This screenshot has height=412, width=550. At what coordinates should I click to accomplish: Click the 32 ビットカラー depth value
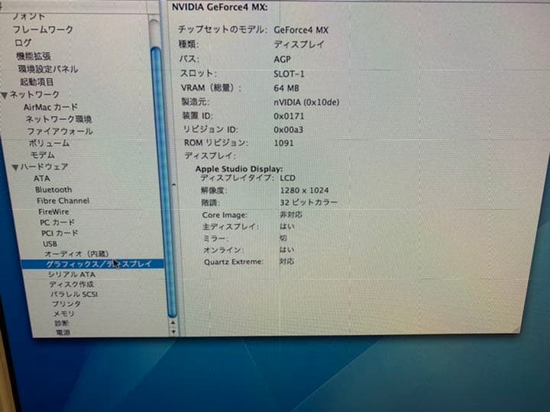point(309,202)
